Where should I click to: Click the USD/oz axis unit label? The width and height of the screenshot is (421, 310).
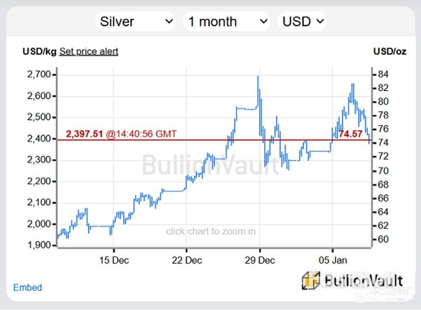click(390, 52)
